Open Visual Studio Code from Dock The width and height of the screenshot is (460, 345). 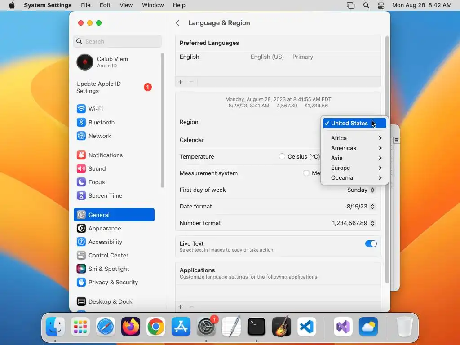coord(306,327)
